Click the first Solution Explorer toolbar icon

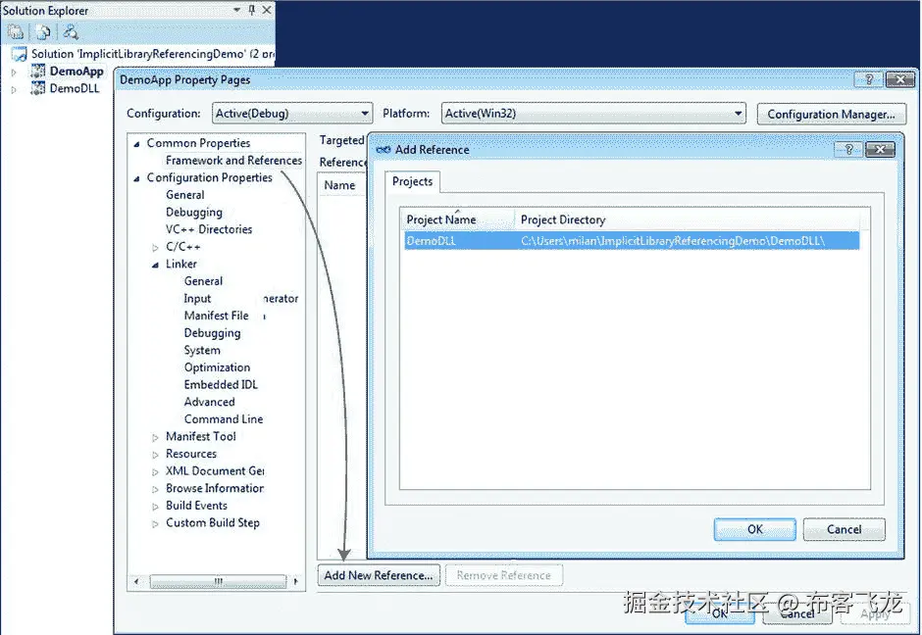16,32
